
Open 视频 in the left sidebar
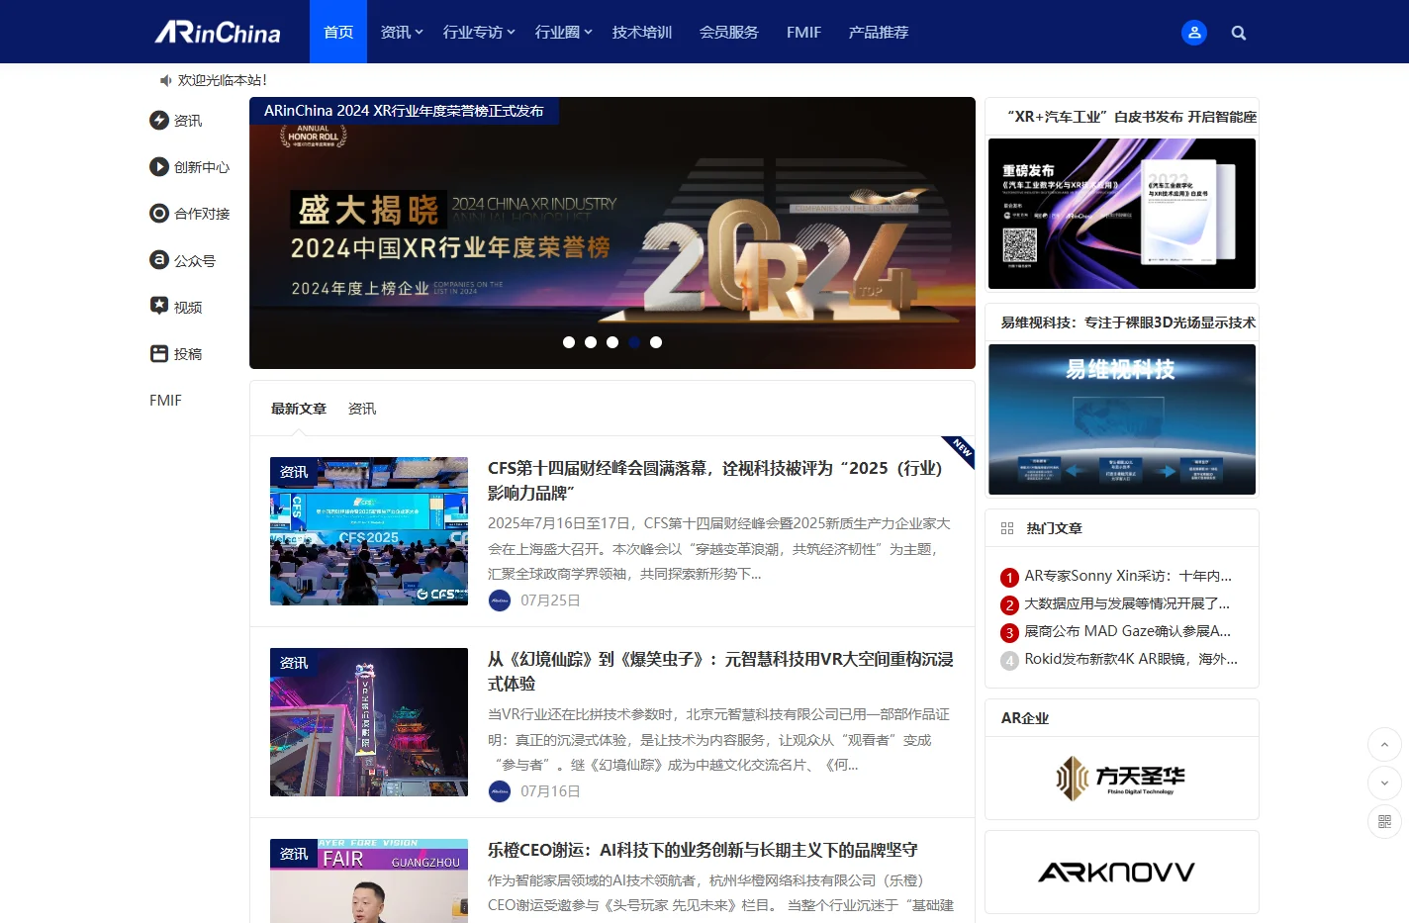(x=175, y=307)
